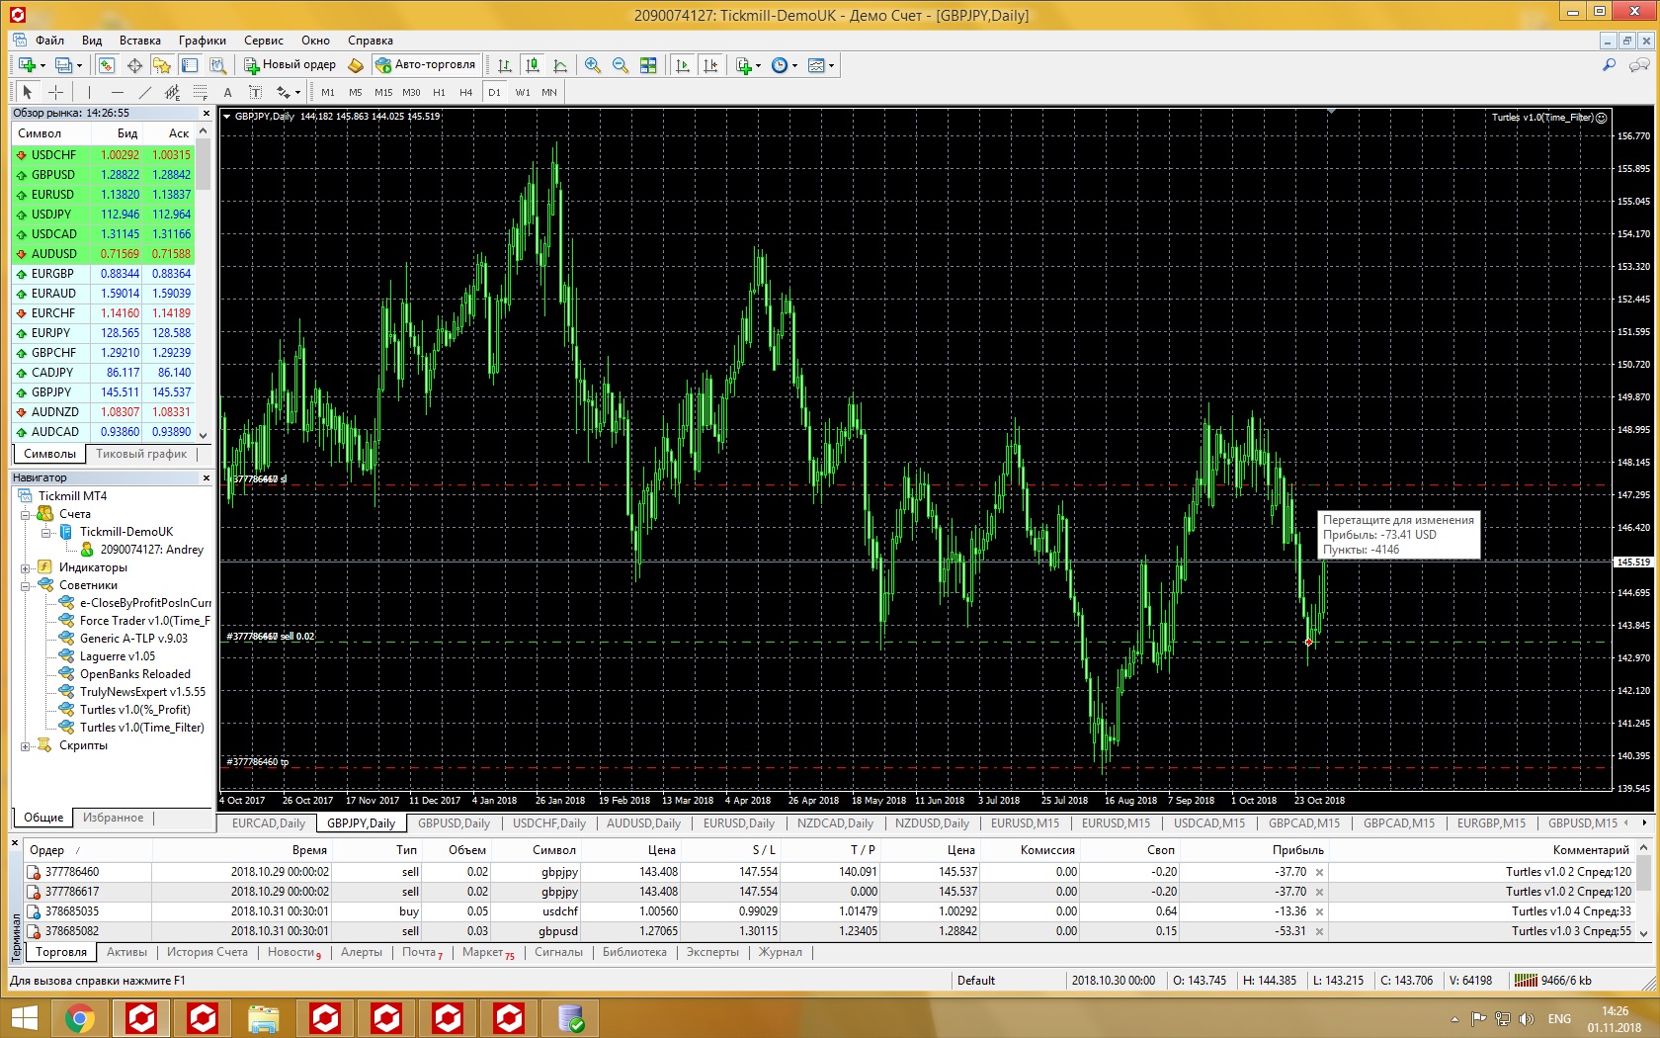
Task: Select the cursor arrow tool
Action: coord(28,92)
